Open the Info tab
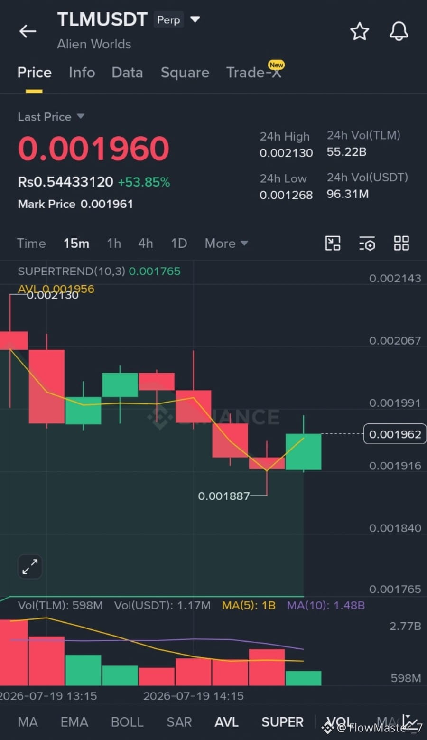The image size is (427, 740). pos(82,72)
